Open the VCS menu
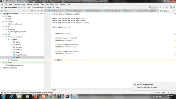This screenshot has width=176, height=99. coord(57,4)
